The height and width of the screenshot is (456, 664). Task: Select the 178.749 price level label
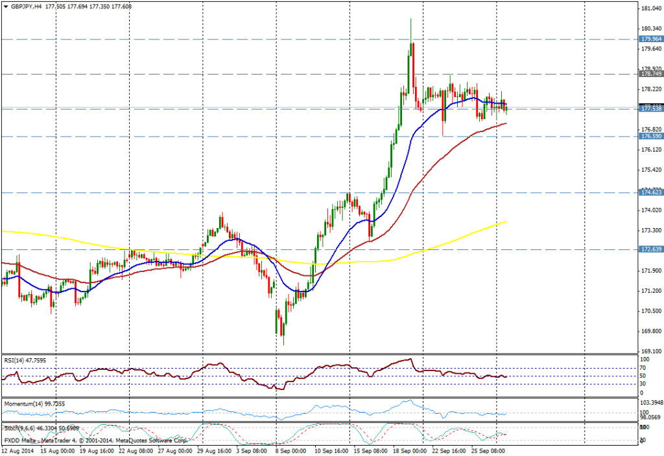651,74
